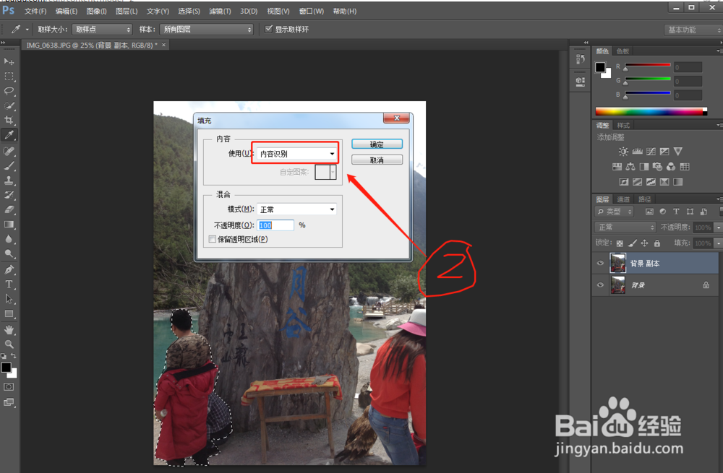Select the Gradient tool
This screenshot has width=723, height=473.
[9, 225]
